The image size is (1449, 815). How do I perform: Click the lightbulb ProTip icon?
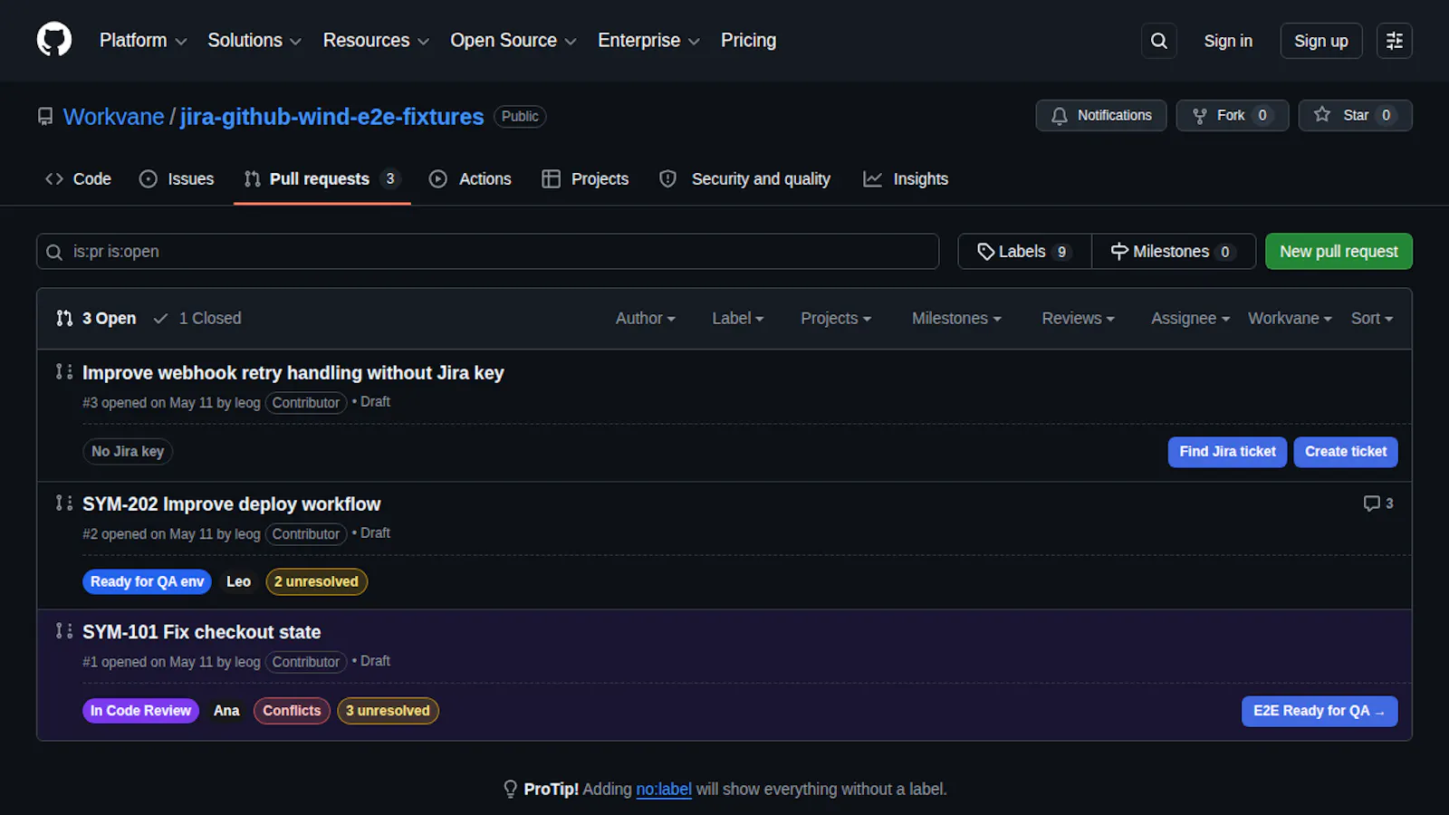[x=510, y=789]
